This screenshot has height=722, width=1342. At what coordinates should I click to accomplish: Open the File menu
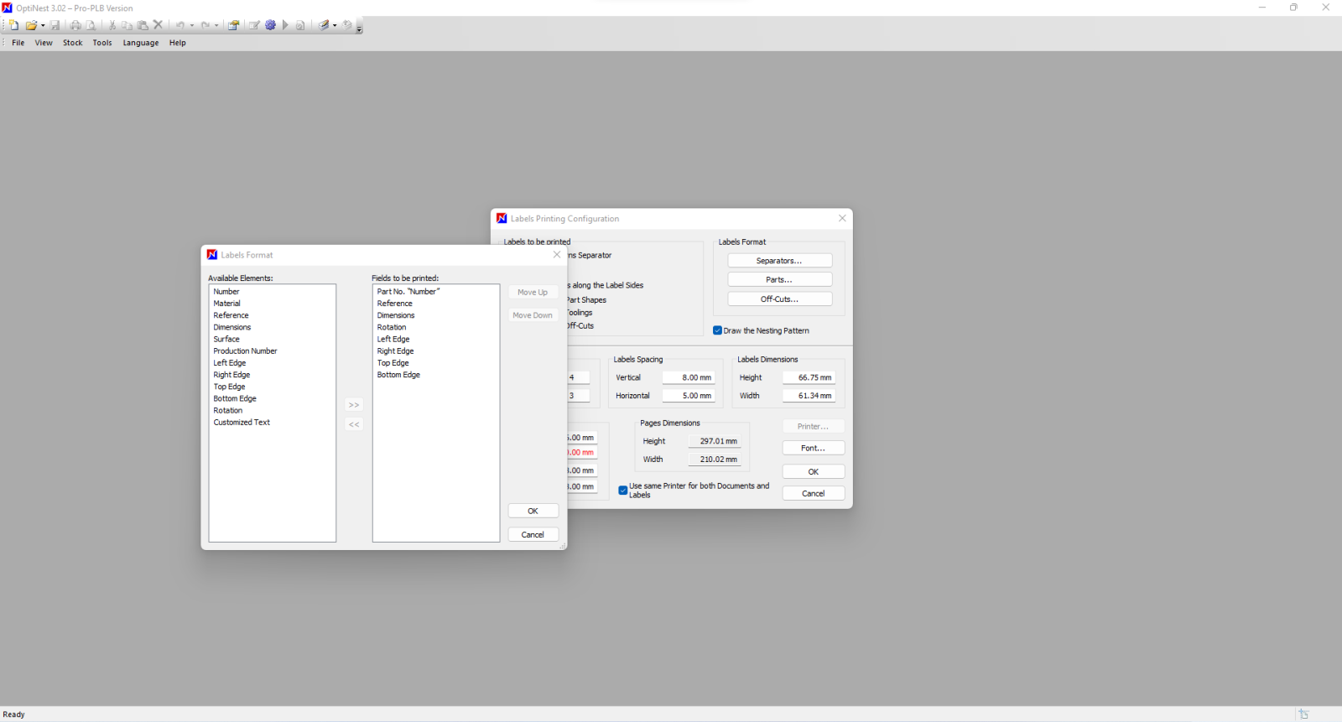(x=18, y=43)
